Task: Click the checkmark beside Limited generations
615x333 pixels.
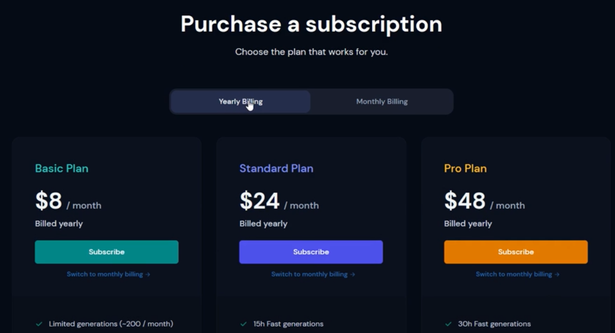Action: 39,324
